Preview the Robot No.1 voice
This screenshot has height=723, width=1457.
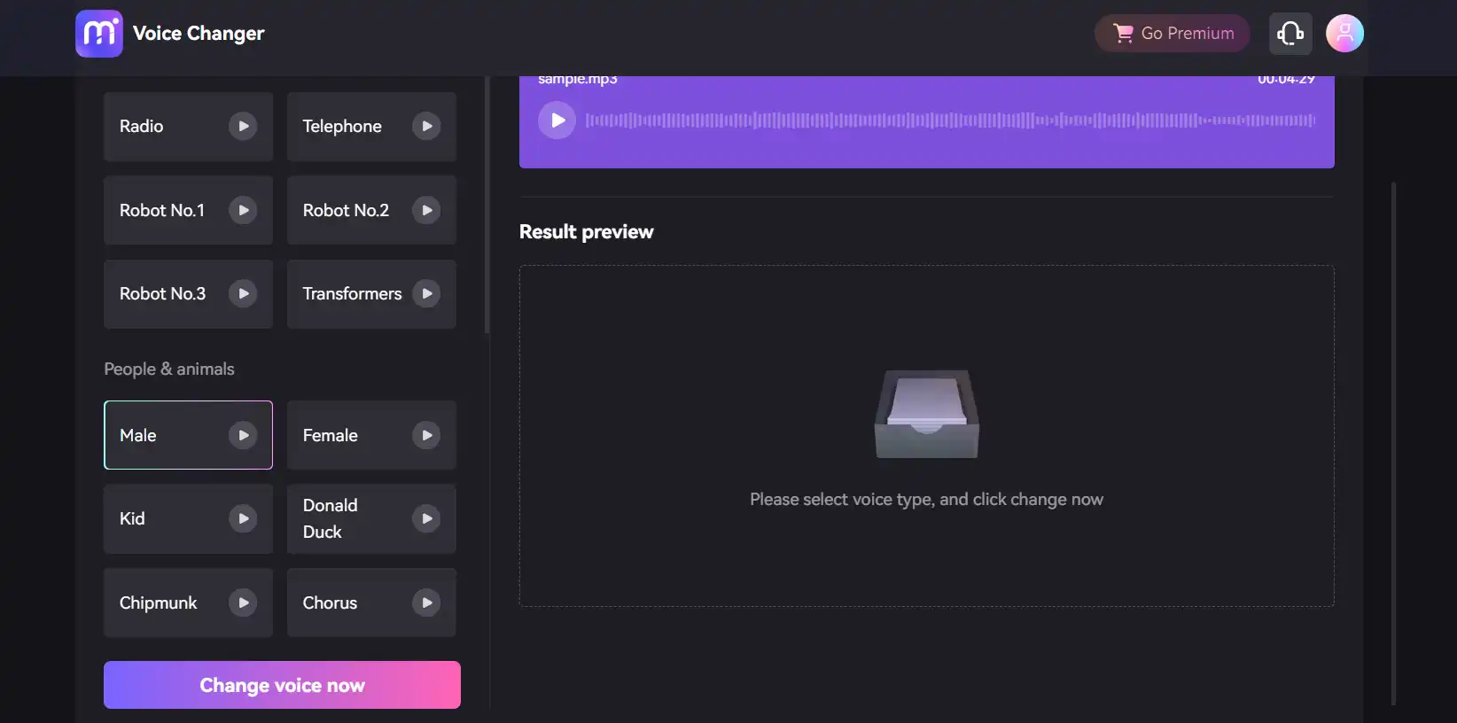[243, 210]
